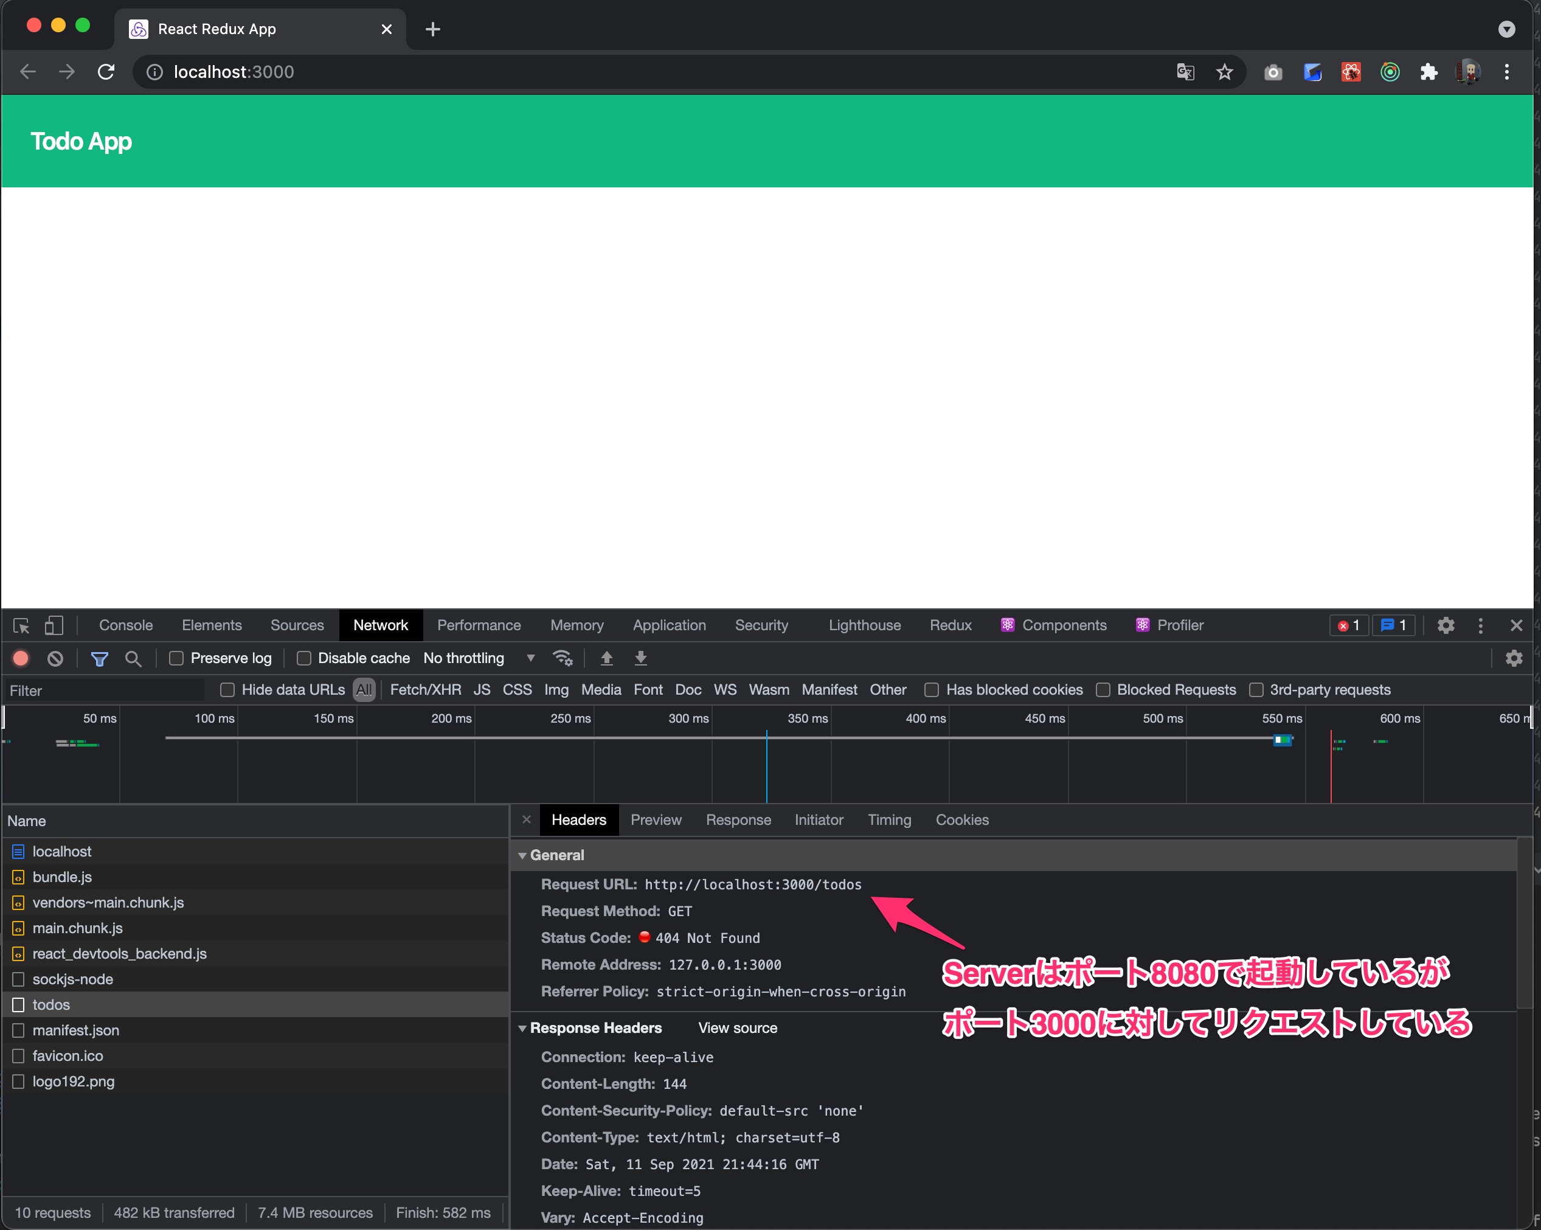
Task: Check 3rd-party requests
Action: [x=1256, y=689]
